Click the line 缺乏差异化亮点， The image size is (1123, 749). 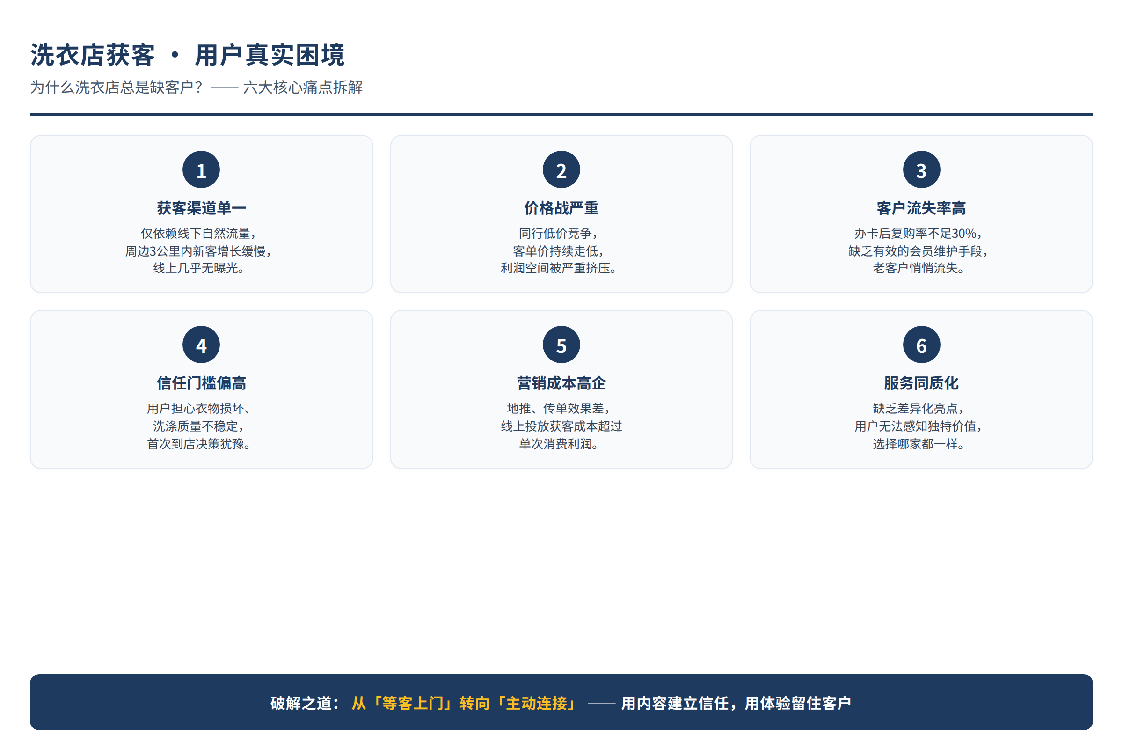919,408
